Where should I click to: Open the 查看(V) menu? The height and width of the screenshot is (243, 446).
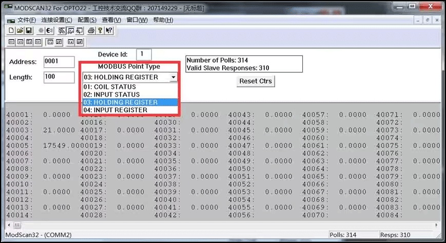click(111, 20)
